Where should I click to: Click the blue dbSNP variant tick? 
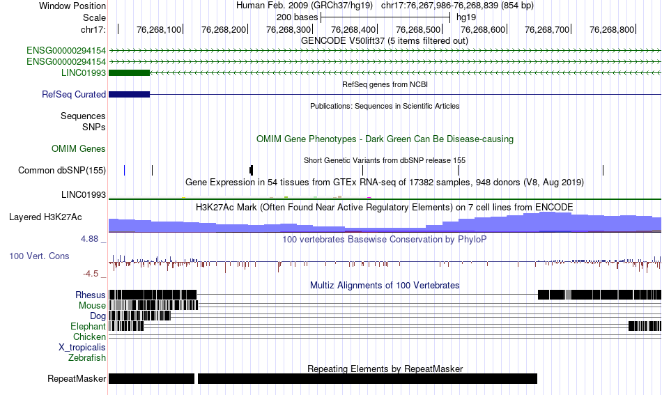pyautogui.click(x=125, y=170)
